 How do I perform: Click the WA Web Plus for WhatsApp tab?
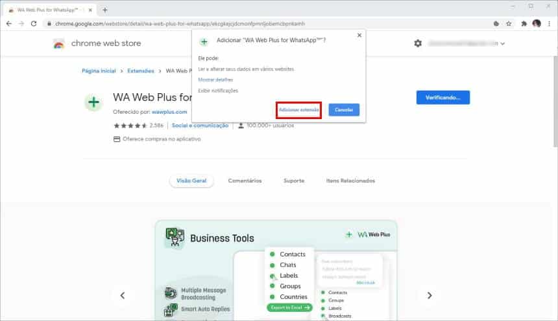point(50,10)
